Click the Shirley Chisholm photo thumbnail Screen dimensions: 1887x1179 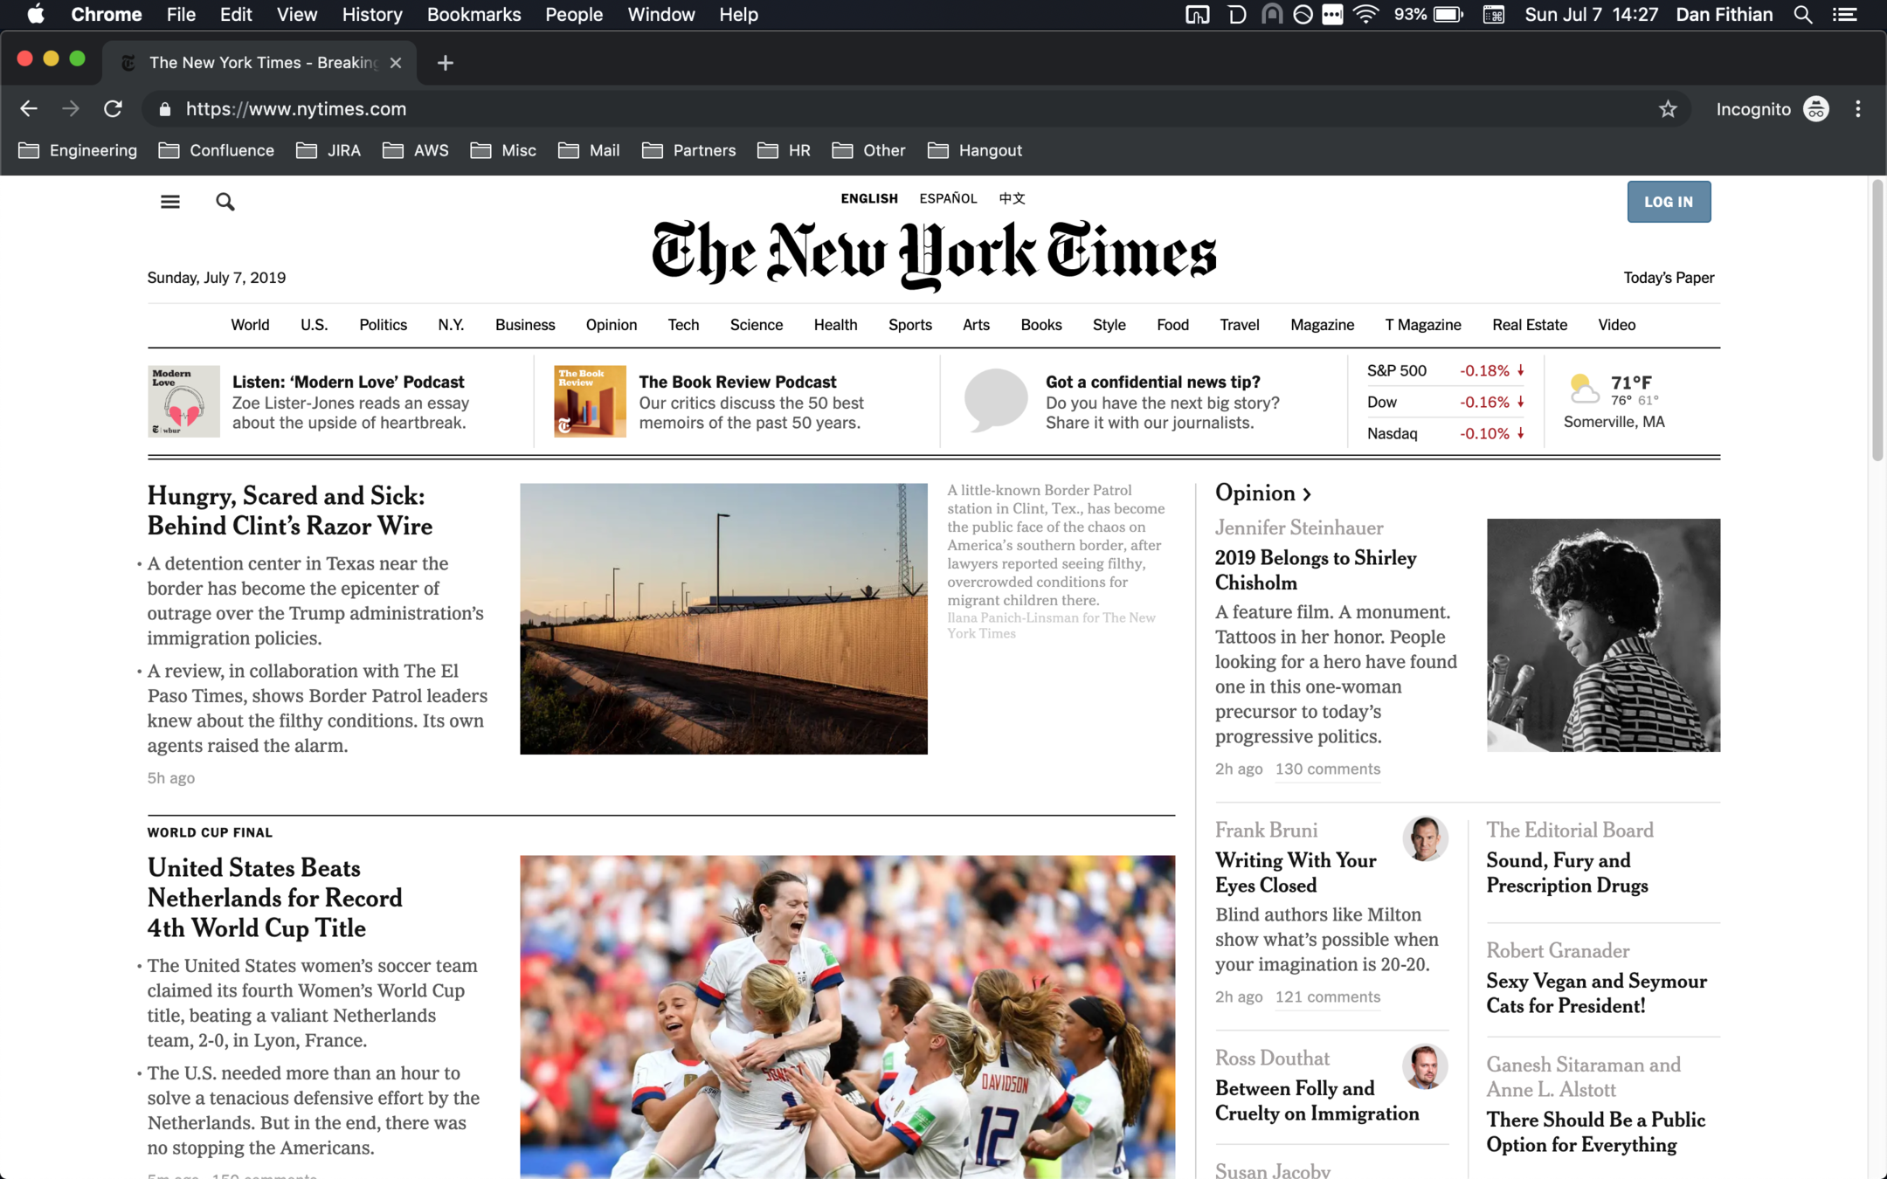pyautogui.click(x=1603, y=635)
